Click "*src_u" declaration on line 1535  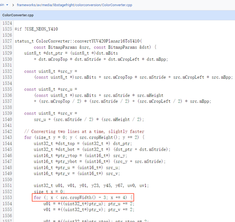[65, 89]
